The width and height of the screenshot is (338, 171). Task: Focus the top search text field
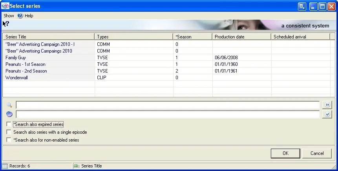168,105
